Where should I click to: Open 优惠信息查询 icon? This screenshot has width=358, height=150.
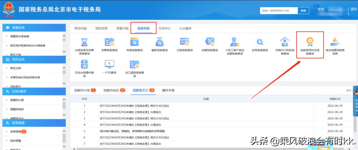click(x=210, y=42)
